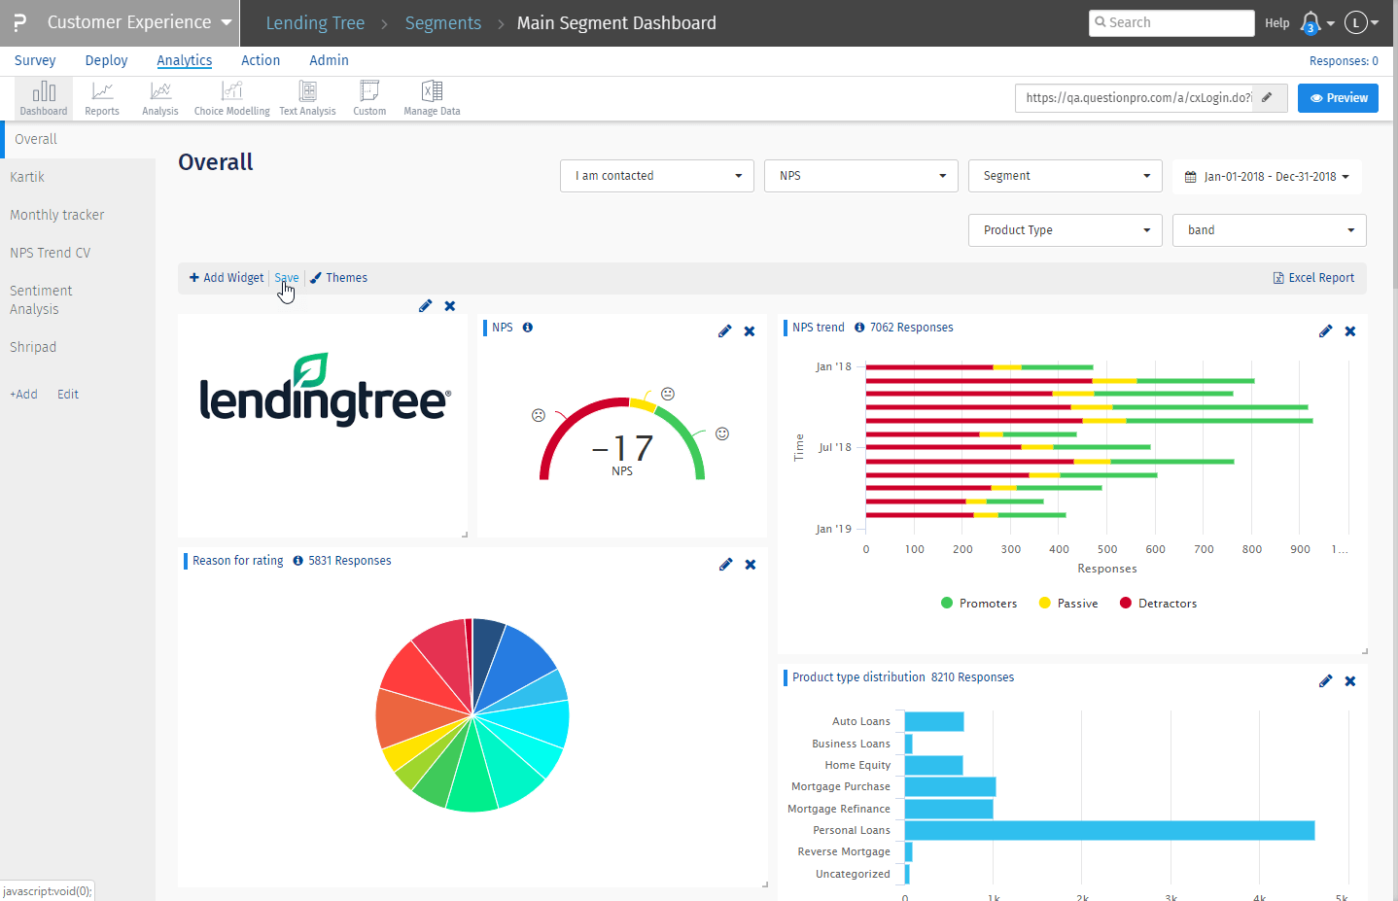Screen dimensions: 1398x901
Task: Click the notifications bell icon
Action: 1311,22
